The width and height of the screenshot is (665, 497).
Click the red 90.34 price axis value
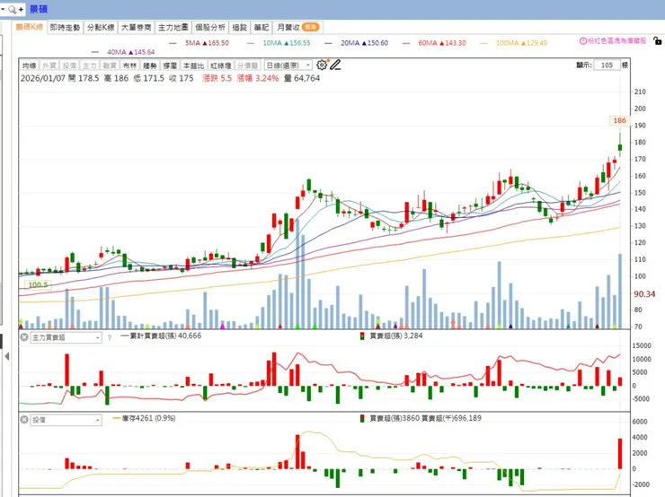point(644,293)
